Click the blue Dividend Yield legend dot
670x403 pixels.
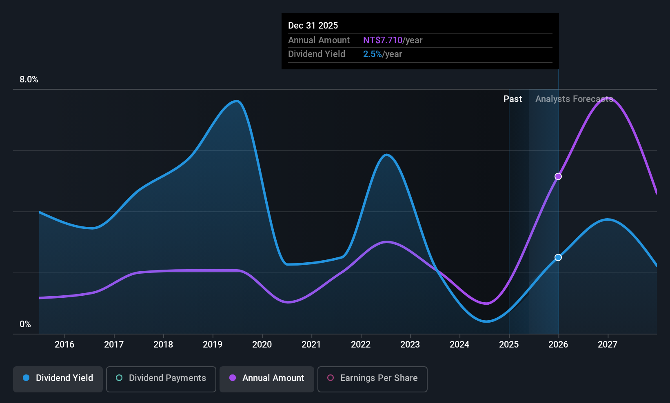pos(26,378)
